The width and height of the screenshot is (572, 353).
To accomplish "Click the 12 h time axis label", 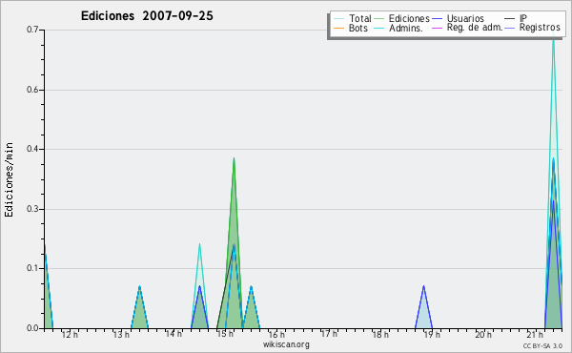I will coord(70,334).
